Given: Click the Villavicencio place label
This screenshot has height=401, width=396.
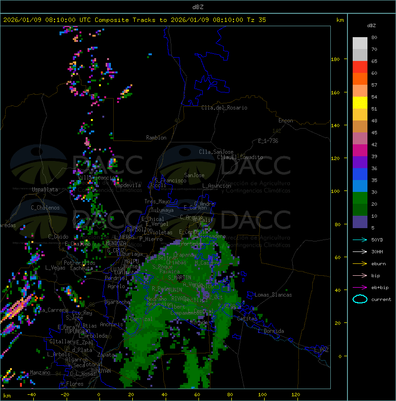Looking at the screenshot, I should click(97, 178).
